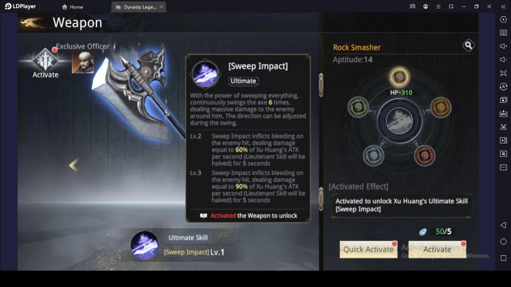Click the Activate button beside Quick Activate

437,250
